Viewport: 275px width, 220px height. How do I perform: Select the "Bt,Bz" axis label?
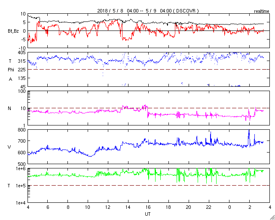coord(13,32)
